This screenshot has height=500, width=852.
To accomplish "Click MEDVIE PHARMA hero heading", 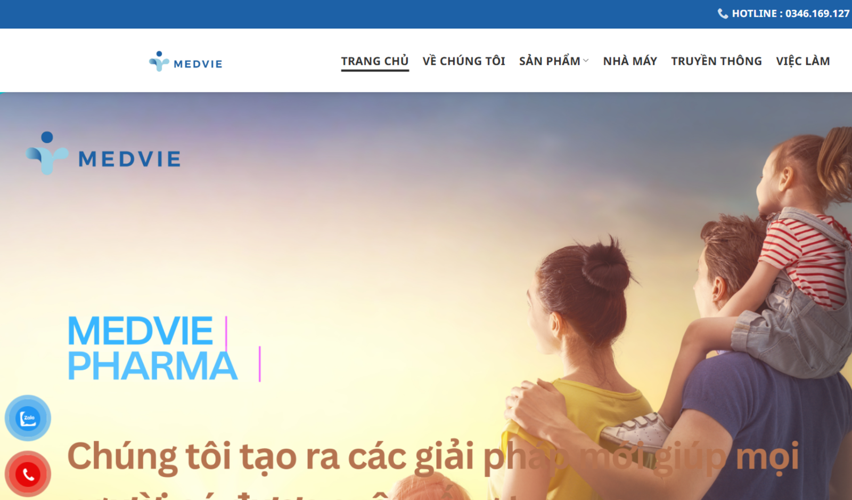I will pyautogui.click(x=152, y=348).
